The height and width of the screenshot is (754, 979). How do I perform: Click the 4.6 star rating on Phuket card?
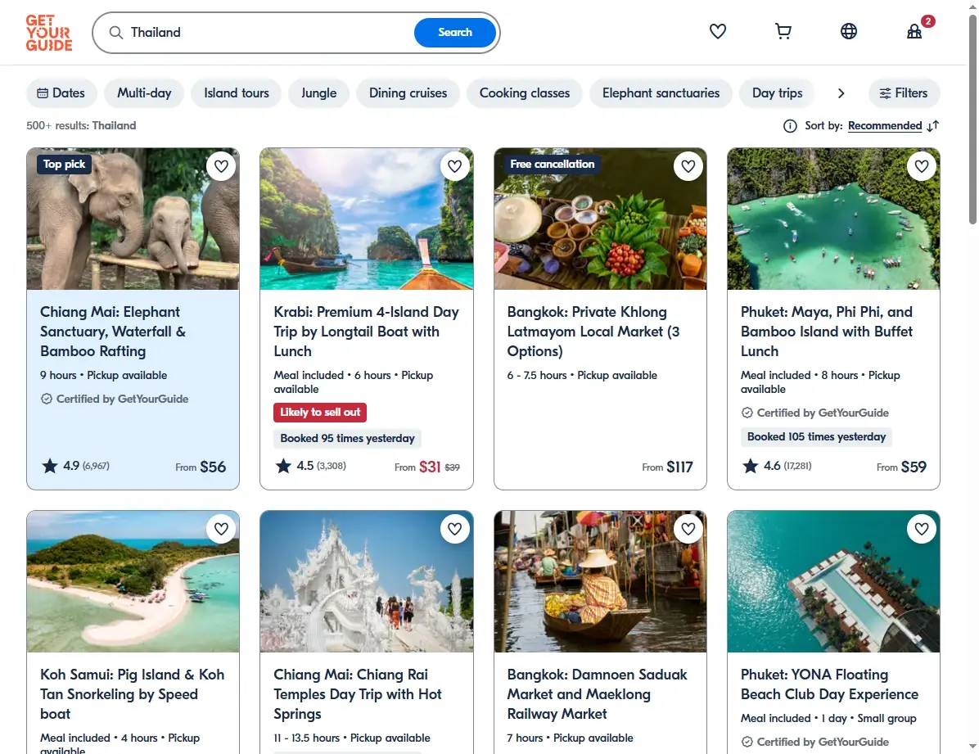[x=777, y=466]
